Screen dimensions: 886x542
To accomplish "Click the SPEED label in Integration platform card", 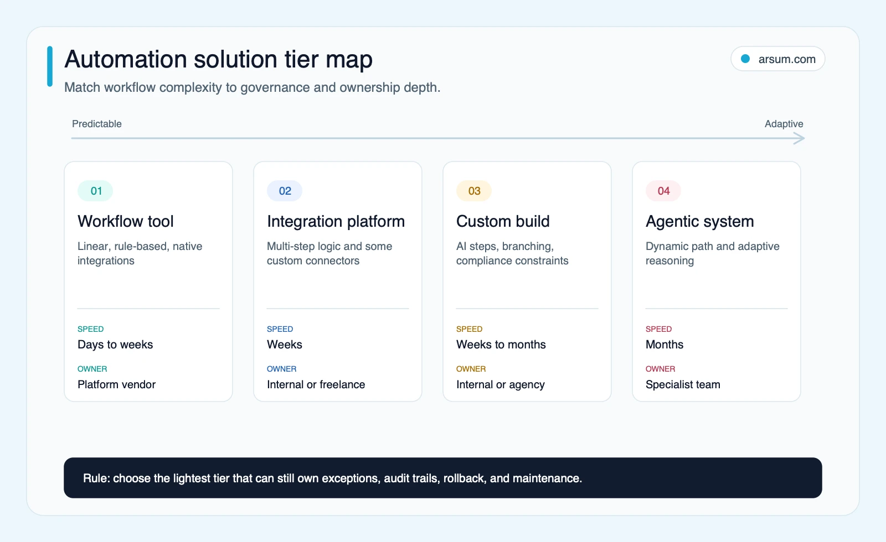I will tap(280, 329).
